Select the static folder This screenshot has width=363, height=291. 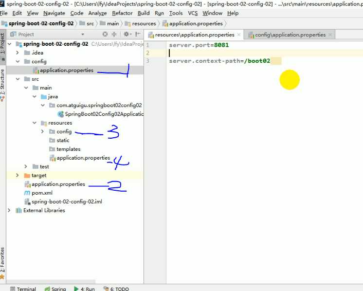59,141
